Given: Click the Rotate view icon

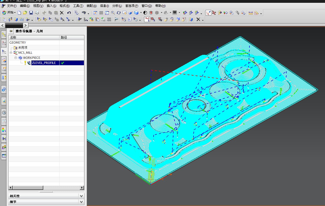Looking at the screenshot, I should tap(119, 12).
